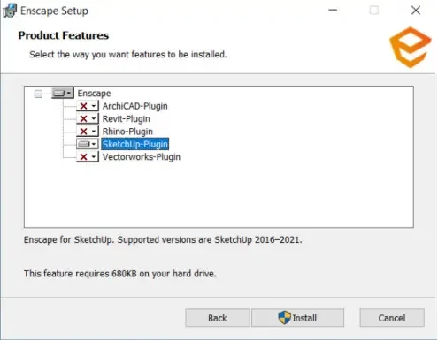The height and width of the screenshot is (340, 438).
Task: Select the Vectorworks-Plugin tree item
Action: pos(142,157)
